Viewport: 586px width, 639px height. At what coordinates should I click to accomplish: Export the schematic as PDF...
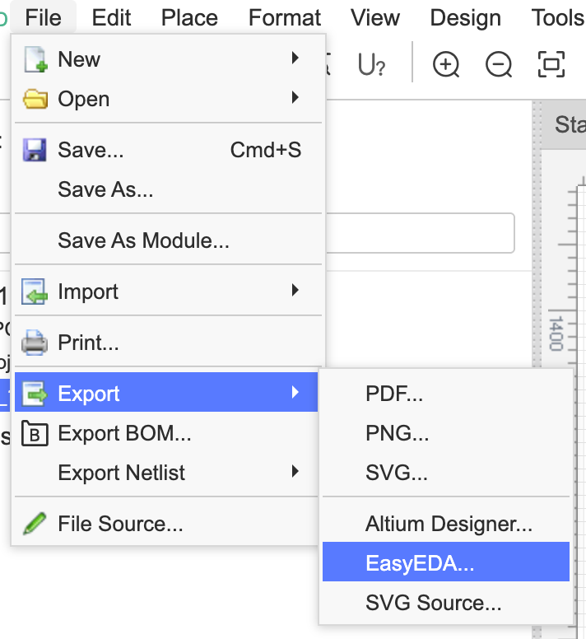394,394
